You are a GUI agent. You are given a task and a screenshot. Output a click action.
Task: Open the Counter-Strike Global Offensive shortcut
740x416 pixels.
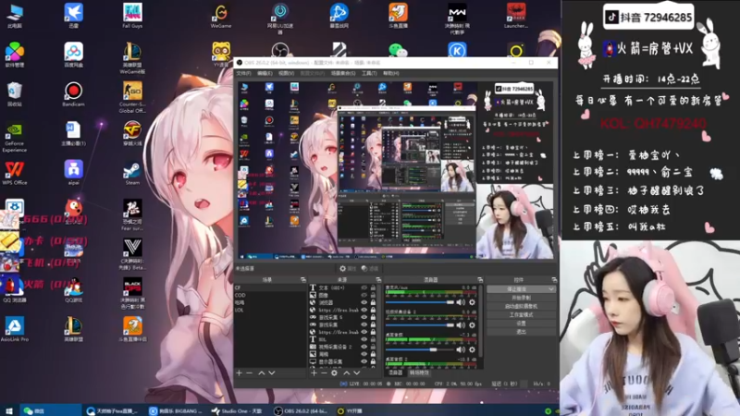point(132,97)
